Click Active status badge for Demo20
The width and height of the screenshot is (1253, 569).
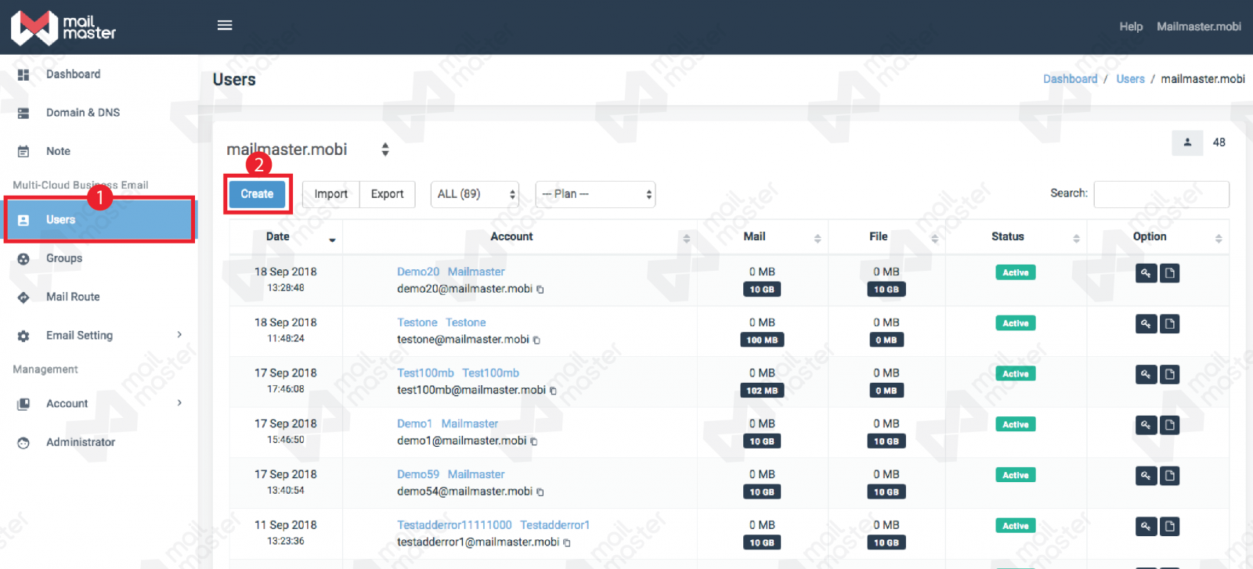tap(1016, 272)
